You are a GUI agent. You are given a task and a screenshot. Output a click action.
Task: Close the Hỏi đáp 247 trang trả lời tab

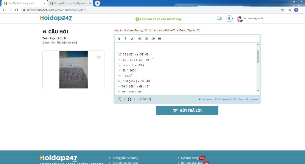44,3
